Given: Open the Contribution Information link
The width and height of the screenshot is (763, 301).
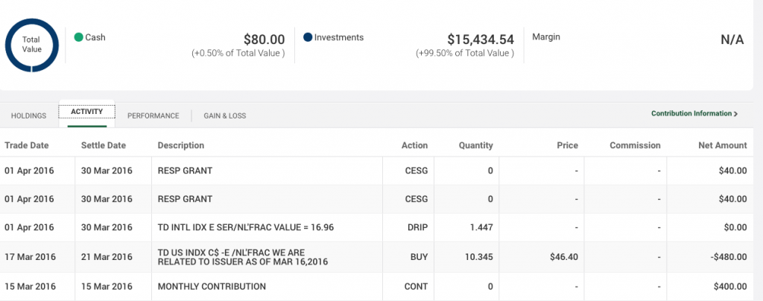Looking at the screenshot, I should click(691, 113).
